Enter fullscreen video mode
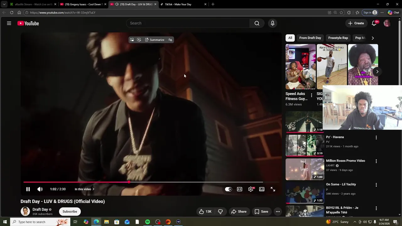Viewport: 402px width, 226px height. click(x=273, y=189)
